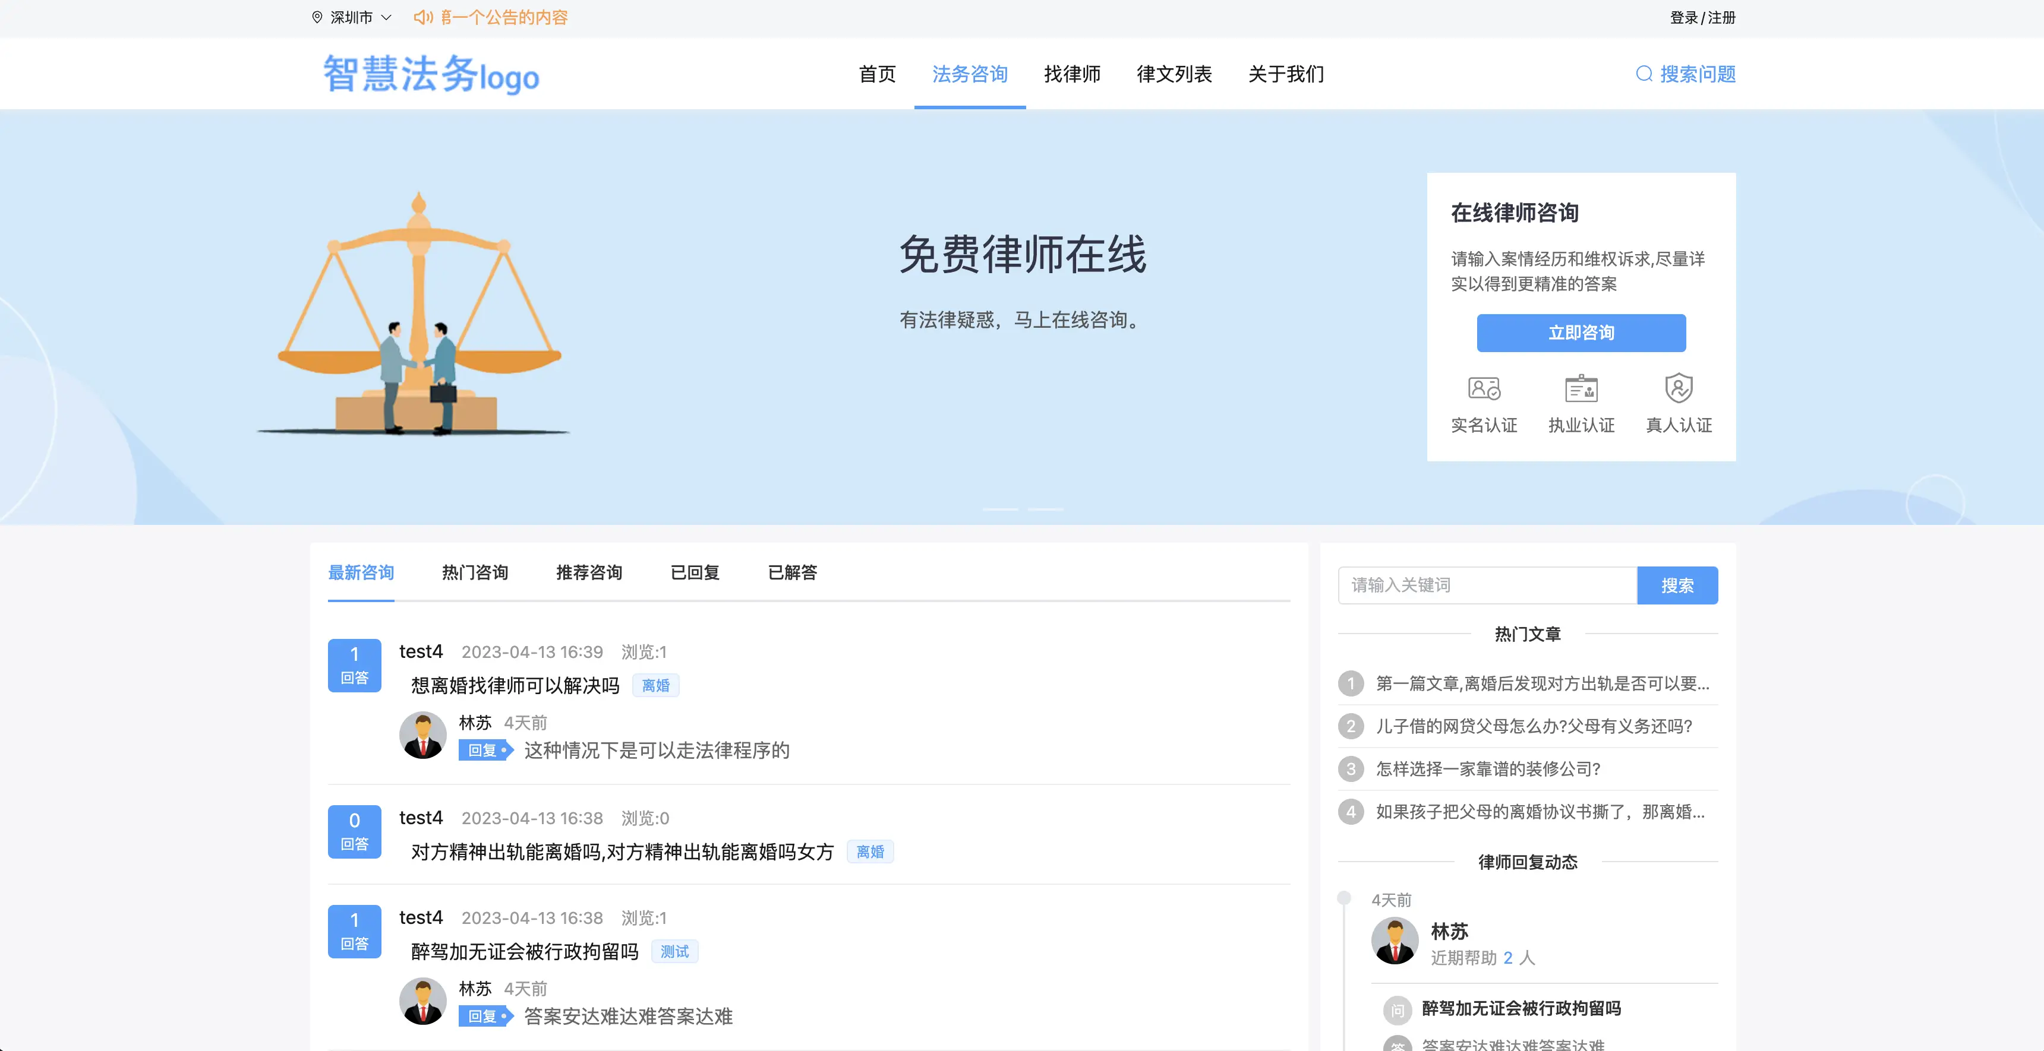
Task: Open reply 这种情况下是可以走法律程序的
Action: click(x=656, y=749)
